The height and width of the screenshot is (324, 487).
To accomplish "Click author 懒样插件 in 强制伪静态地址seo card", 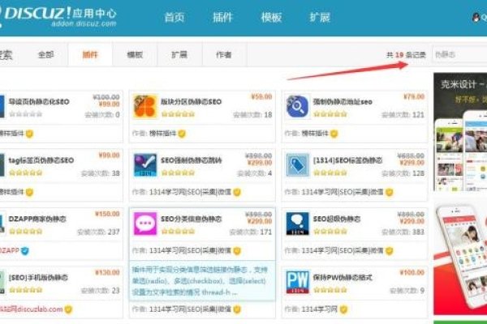I will pyautogui.click(x=315, y=134).
